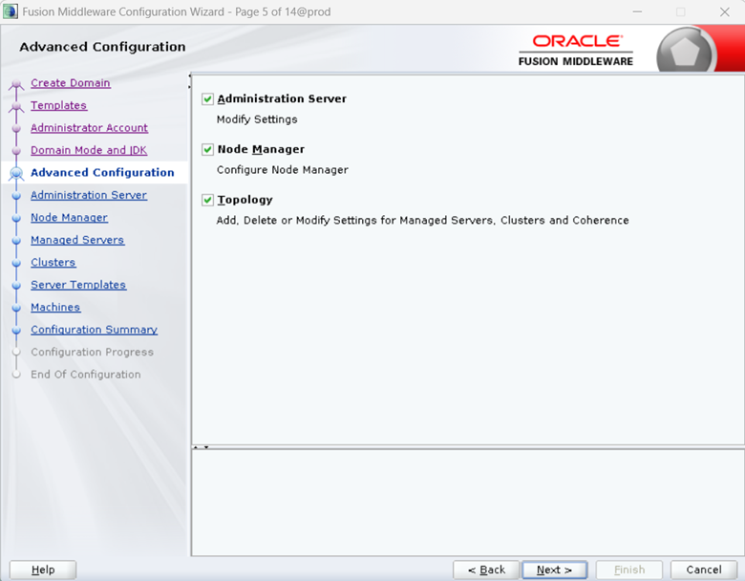Click the Advanced Configuration page heading
Screen dimensions: 745x581
[x=102, y=47]
